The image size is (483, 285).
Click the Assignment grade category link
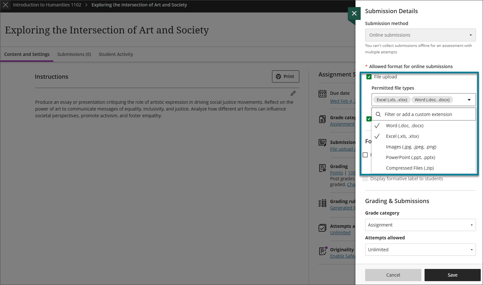coord(342,124)
